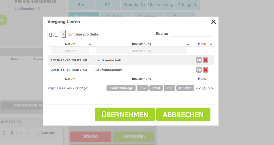Export the list to Excel
274x145 pixels.
click(x=156, y=88)
